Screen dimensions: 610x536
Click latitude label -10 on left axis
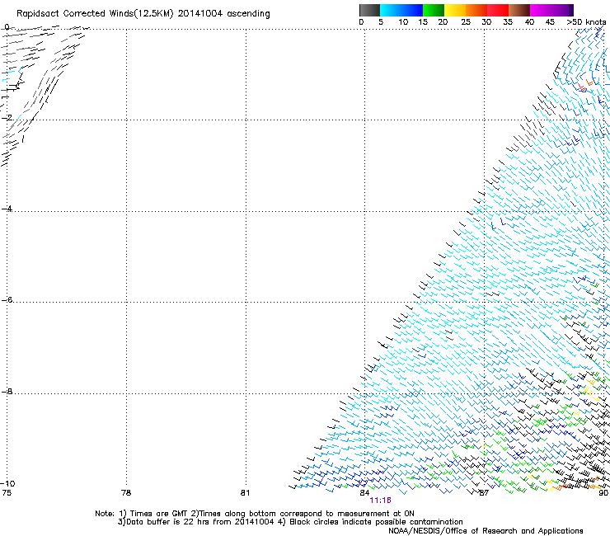coord(7,483)
